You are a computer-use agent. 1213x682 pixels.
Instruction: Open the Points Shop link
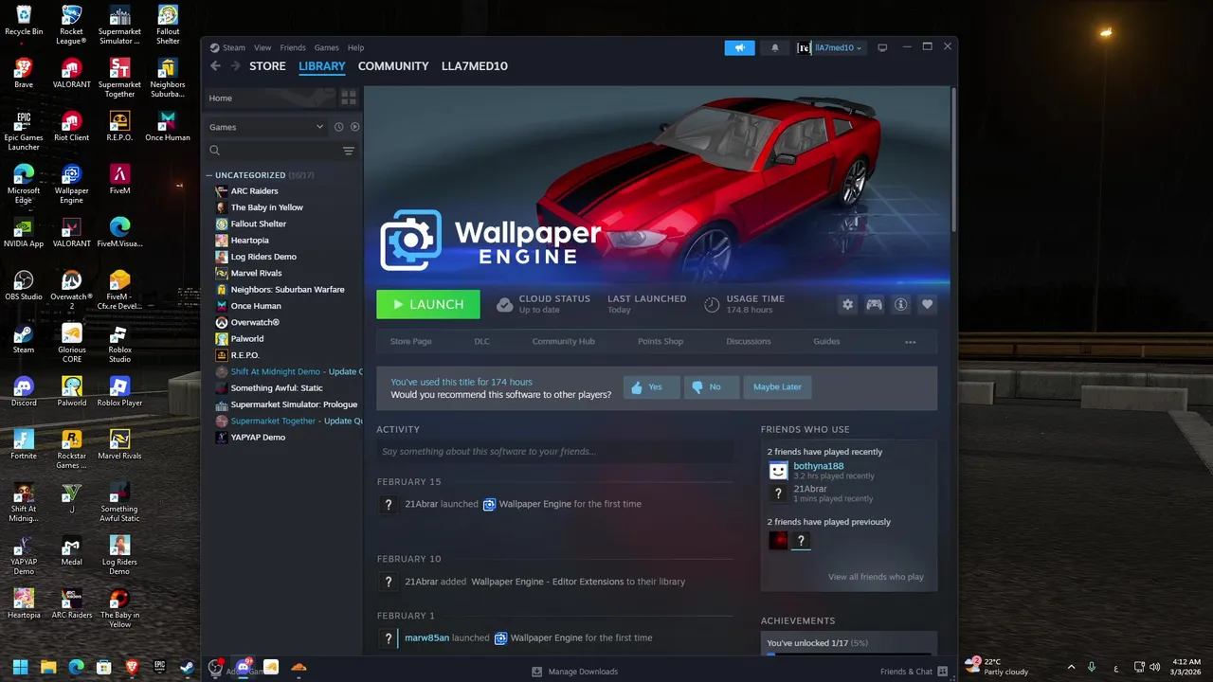(x=661, y=342)
